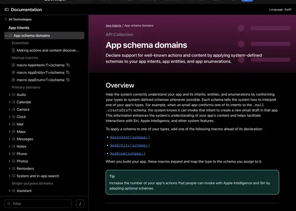Expand the Reminders domain chevron

pos(10,169)
